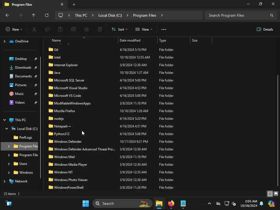Sort by the Name column header

pos(83,40)
